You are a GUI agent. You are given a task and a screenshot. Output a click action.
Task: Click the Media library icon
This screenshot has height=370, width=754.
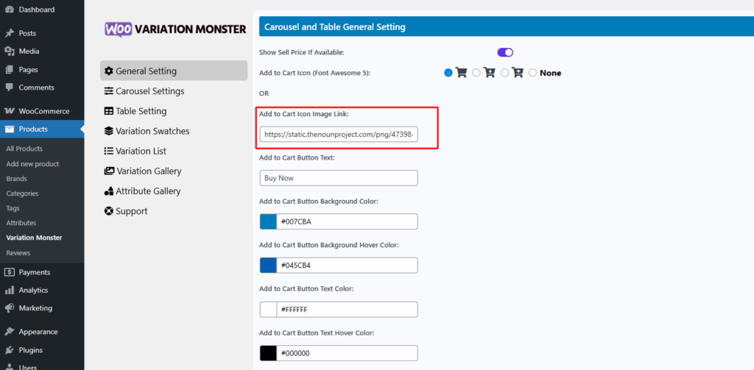pyautogui.click(x=9, y=51)
